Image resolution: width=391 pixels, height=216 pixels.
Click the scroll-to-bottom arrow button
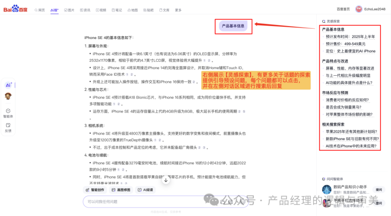166,180
